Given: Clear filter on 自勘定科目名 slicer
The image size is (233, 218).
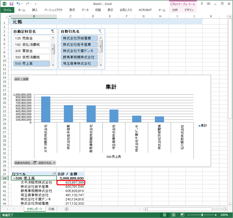Looking at the screenshot, I should click(x=52, y=31).
